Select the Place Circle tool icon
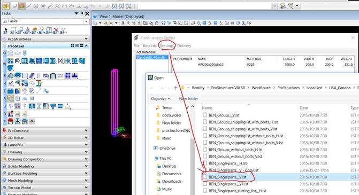Viewport: 359px width, 195px height. (x=36, y=6)
